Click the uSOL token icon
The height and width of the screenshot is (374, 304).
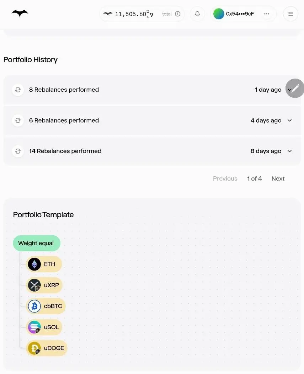34,327
